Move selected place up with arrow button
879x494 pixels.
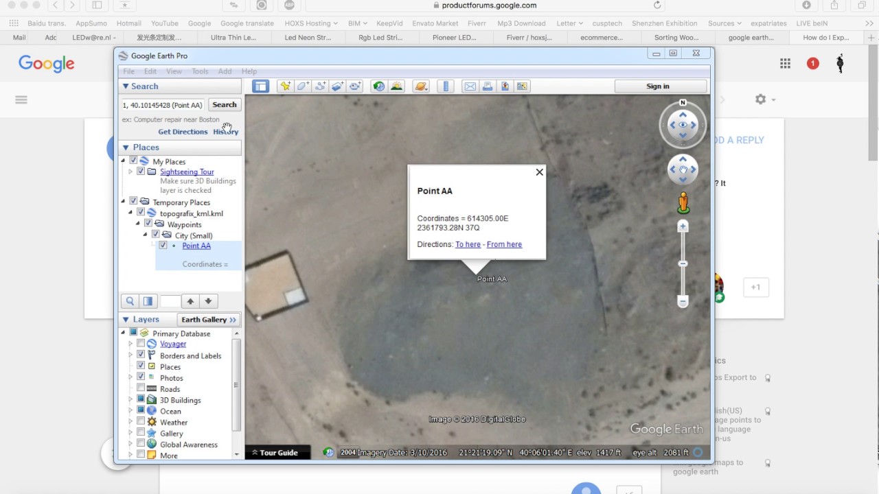[x=191, y=301]
